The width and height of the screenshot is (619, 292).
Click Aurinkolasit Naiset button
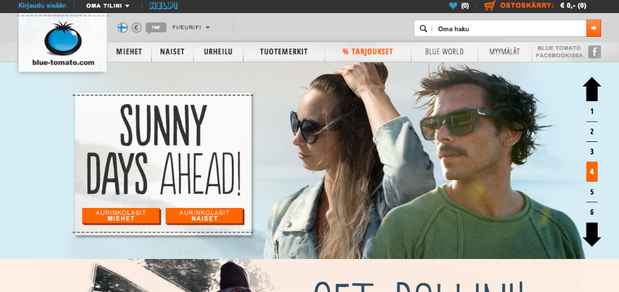(x=204, y=215)
